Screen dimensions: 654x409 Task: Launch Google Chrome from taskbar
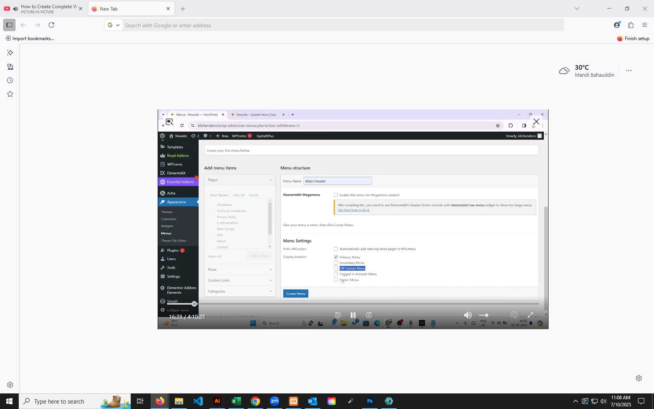coord(255,401)
